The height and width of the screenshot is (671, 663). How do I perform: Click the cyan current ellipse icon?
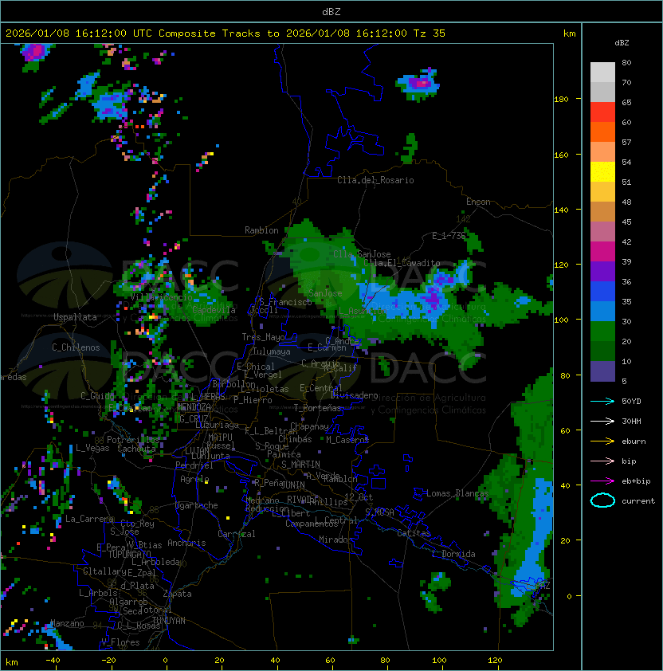[x=602, y=500]
